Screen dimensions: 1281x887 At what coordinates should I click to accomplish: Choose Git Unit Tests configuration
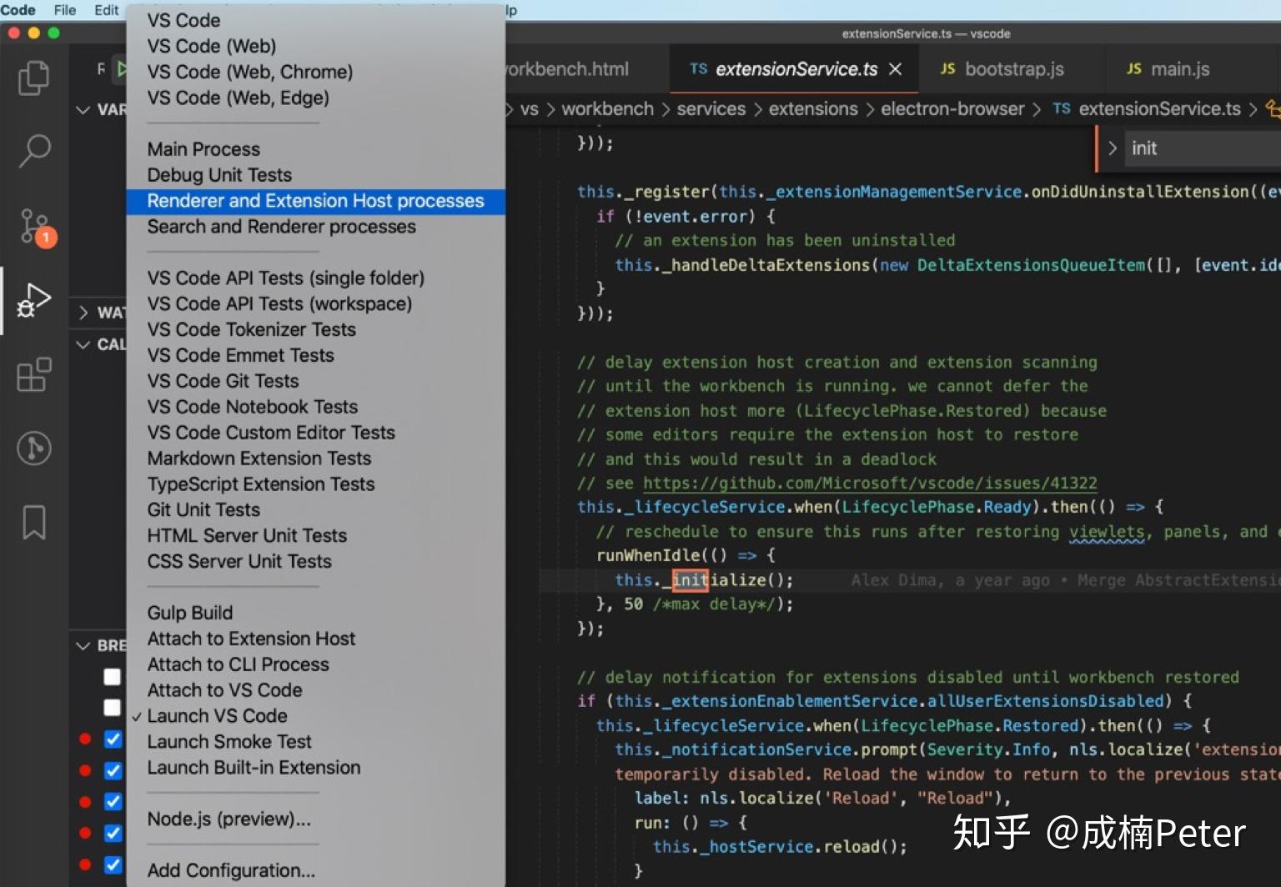tap(315, 510)
